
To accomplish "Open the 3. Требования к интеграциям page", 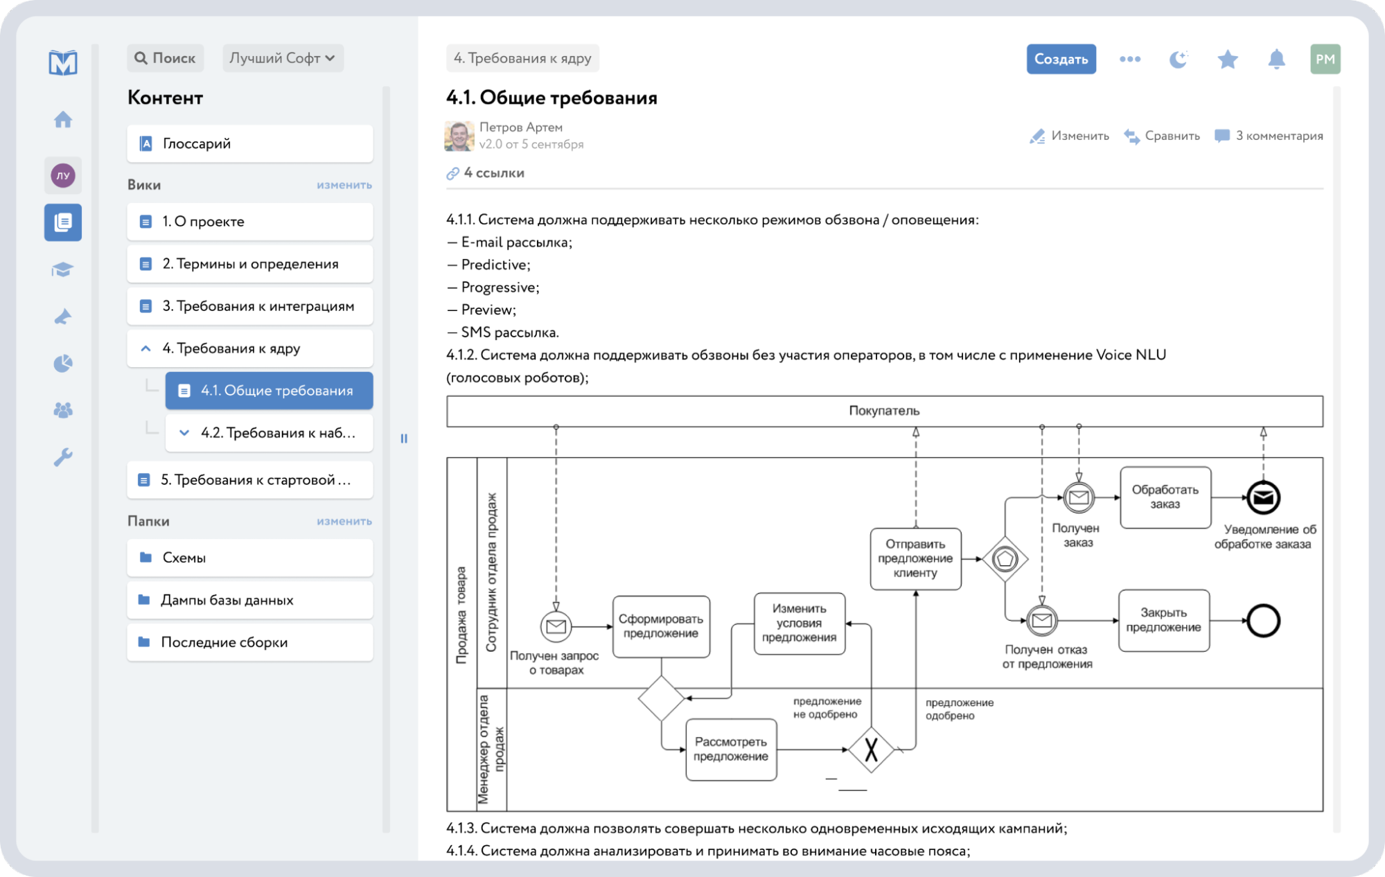I will pyautogui.click(x=258, y=306).
